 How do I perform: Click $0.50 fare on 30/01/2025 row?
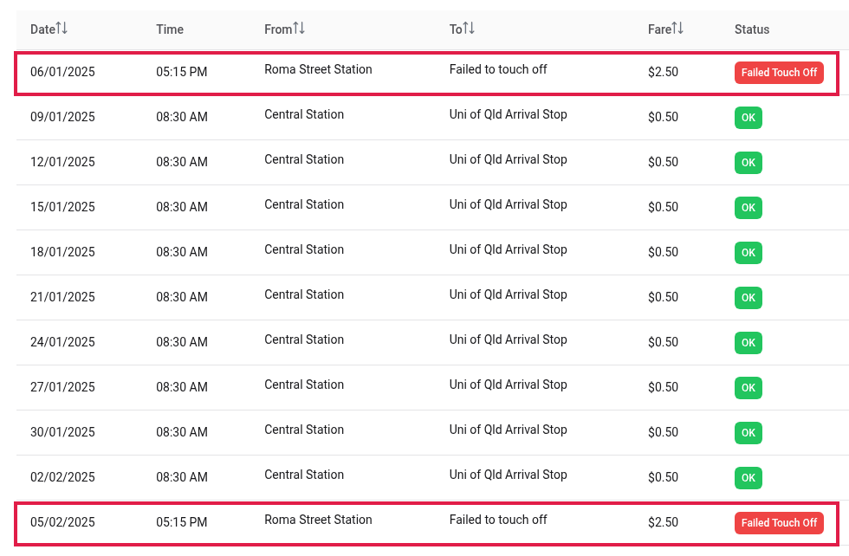(x=663, y=432)
